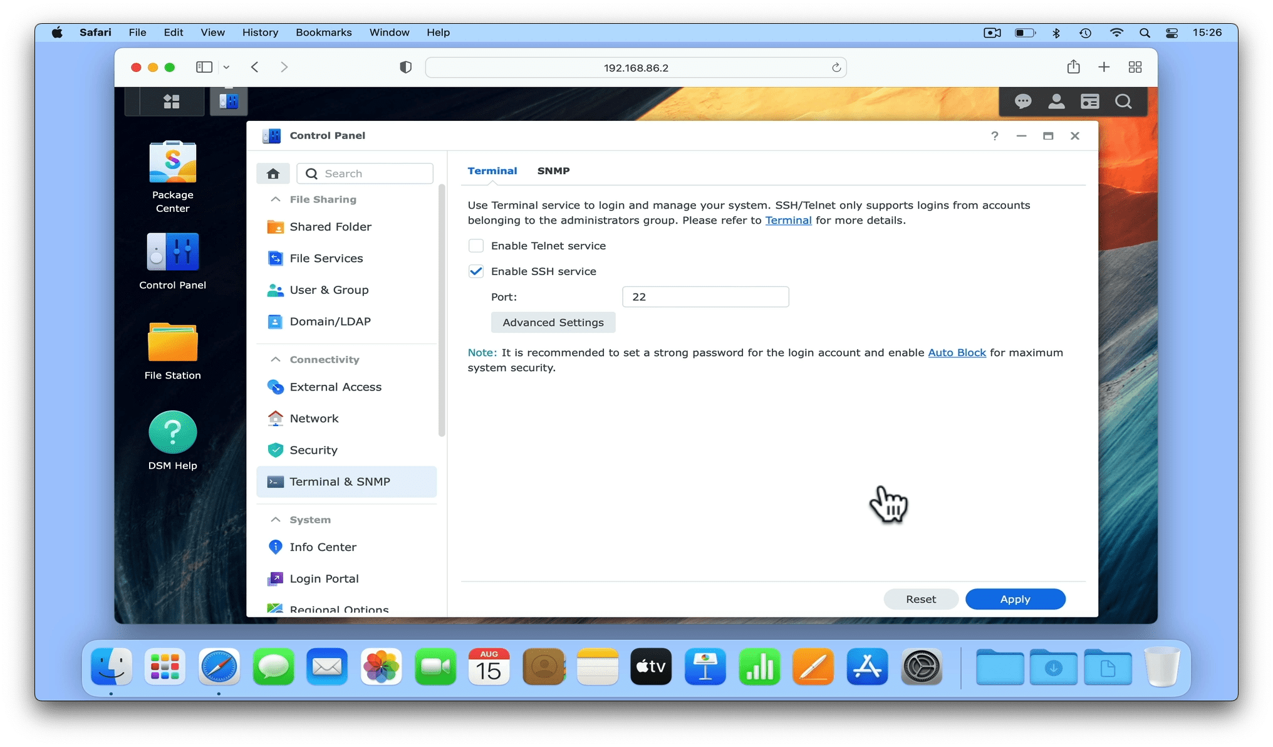Click Control Panel sidebar scrollbar

pos(442,310)
